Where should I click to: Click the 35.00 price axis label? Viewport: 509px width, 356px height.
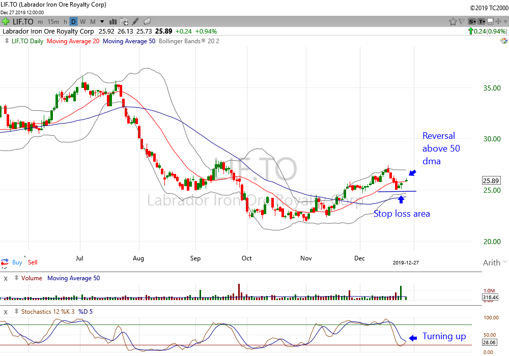[x=492, y=88]
